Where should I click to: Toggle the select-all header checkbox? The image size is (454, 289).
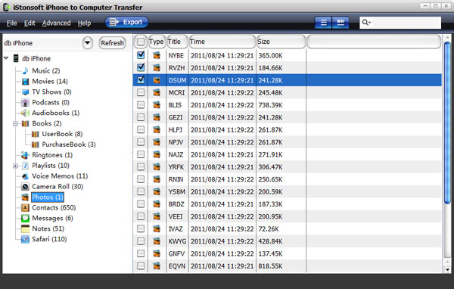point(141,42)
